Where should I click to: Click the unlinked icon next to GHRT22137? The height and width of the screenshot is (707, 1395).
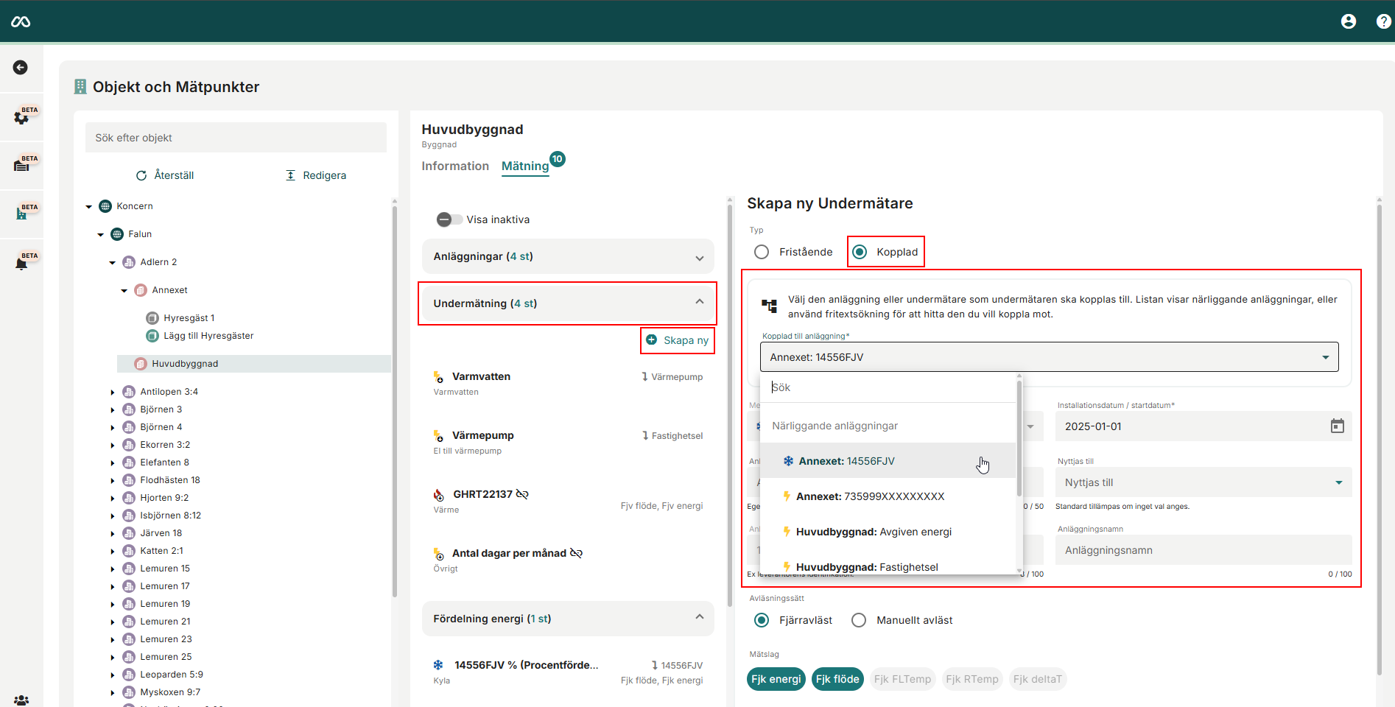click(523, 494)
